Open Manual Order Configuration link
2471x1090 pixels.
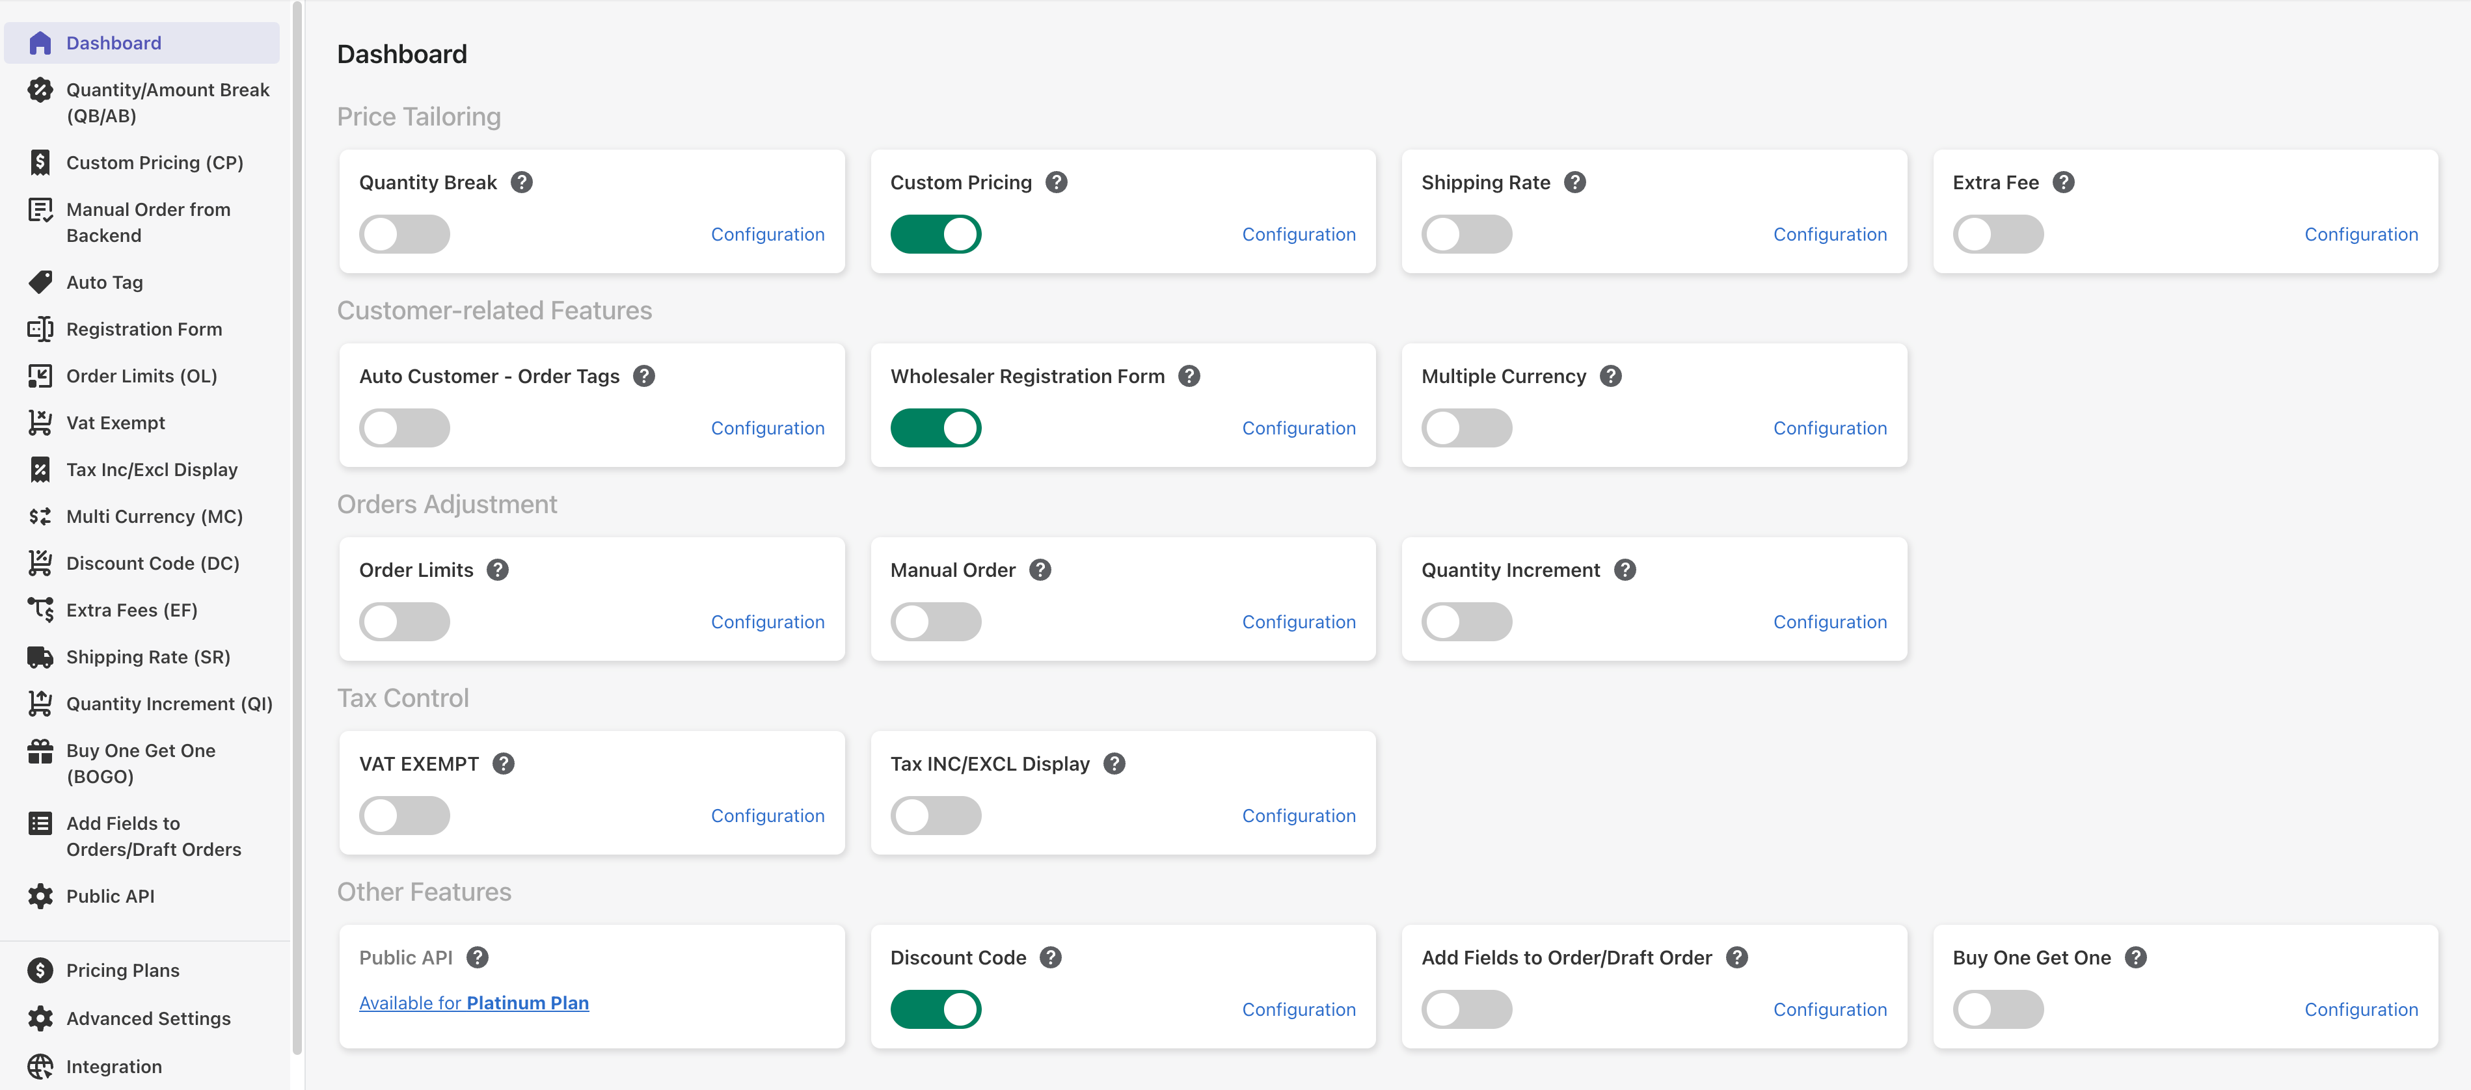pyautogui.click(x=1299, y=621)
